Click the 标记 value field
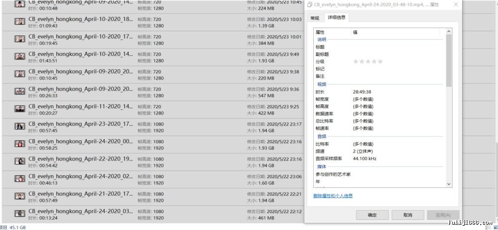Image resolution: width=498 pixels, height=230 pixels. click(x=398, y=69)
